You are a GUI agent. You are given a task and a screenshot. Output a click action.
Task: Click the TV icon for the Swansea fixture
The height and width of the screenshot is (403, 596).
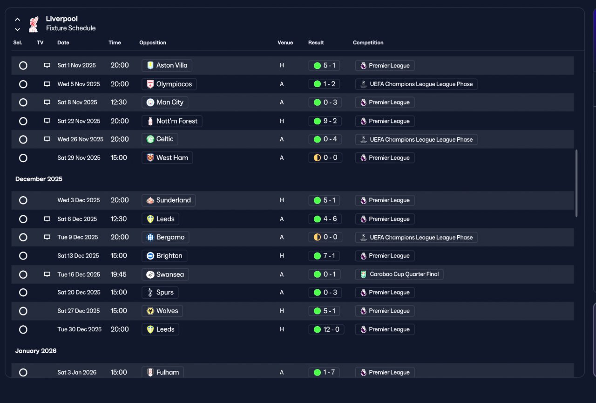coord(47,274)
